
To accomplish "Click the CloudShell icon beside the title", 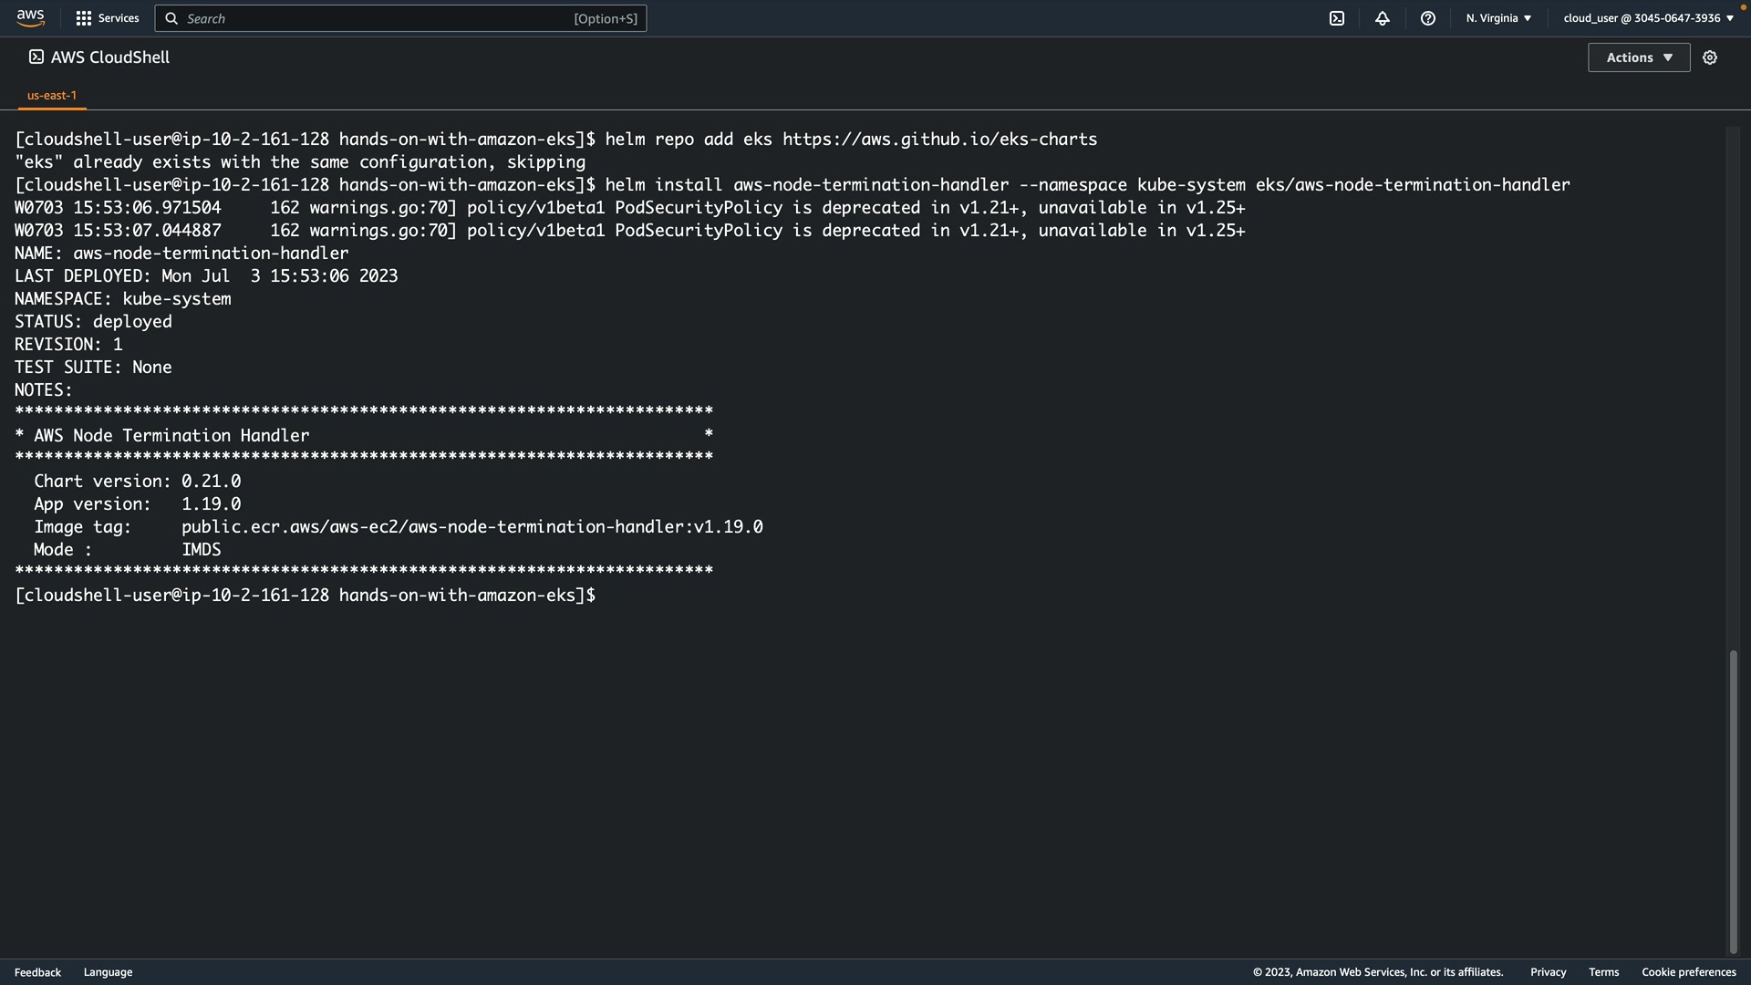I will click(36, 57).
